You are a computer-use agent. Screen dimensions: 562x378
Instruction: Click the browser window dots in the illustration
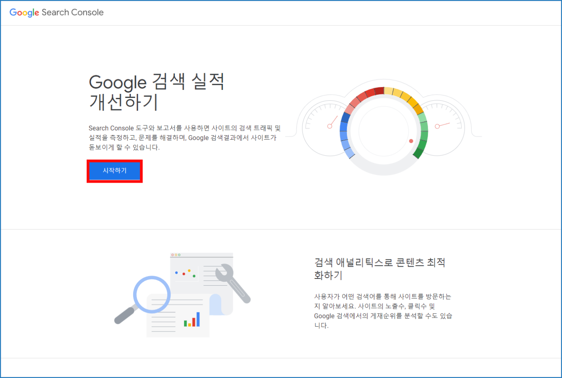[176, 255]
